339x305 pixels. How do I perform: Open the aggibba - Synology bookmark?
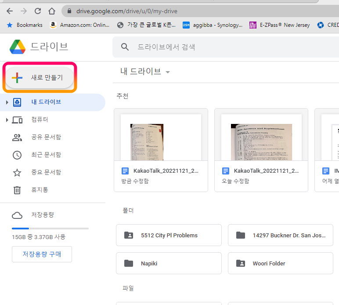(212, 25)
